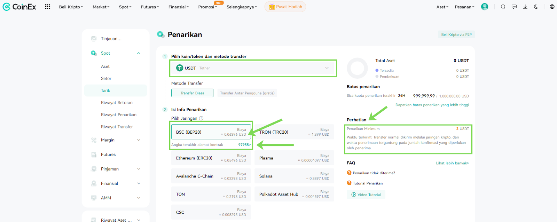The width and height of the screenshot is (557, 222).
Task: Open Aset in the Spot sidebar
Action: [x=105, y=66]
